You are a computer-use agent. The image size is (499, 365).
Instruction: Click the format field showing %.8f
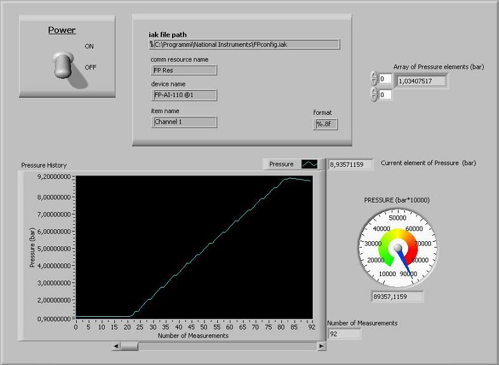click(325, 124)
